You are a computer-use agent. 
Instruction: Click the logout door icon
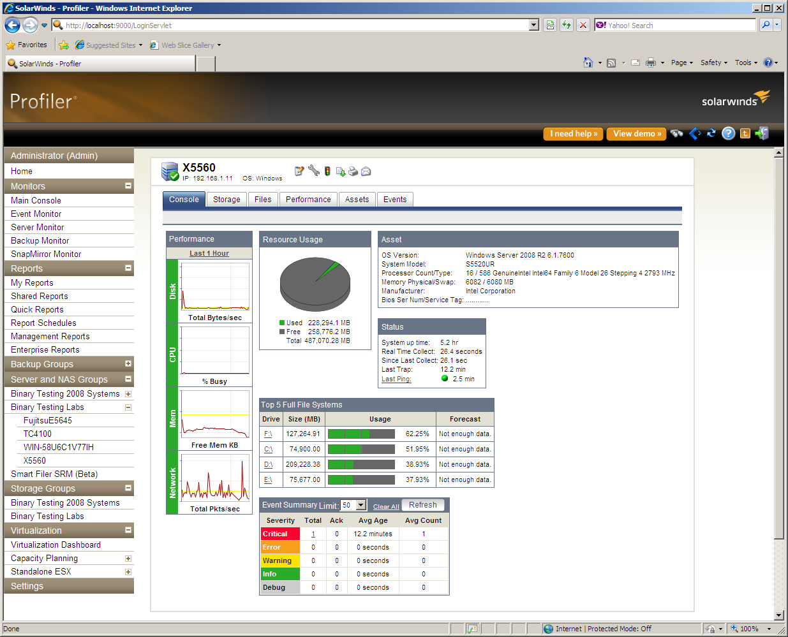point(762,133)
